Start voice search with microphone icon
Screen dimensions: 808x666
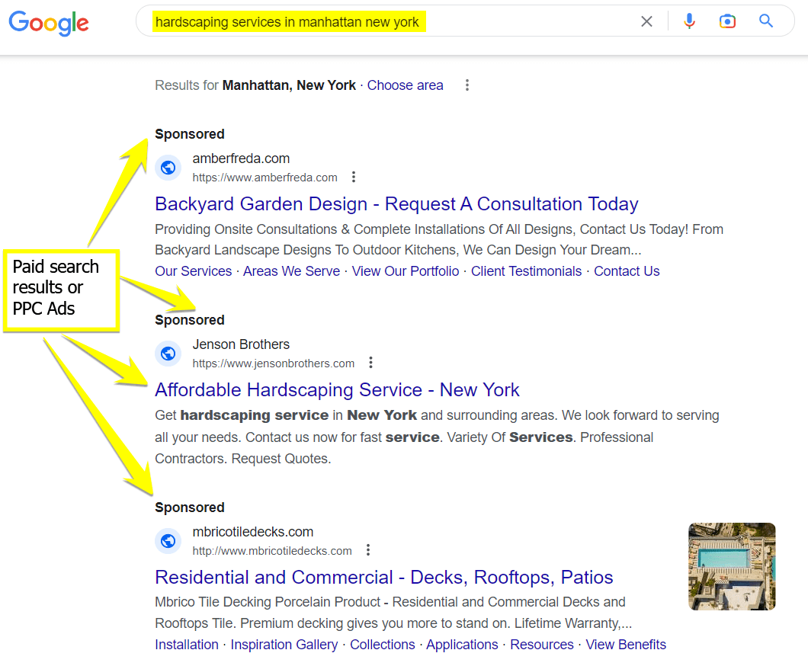click(x=689, y=21)
